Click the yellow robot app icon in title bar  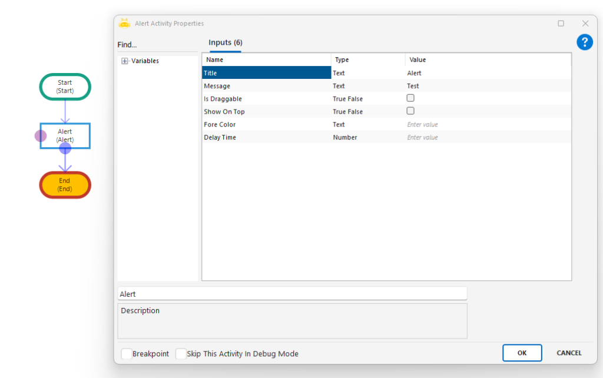click(x=124, y=24)
